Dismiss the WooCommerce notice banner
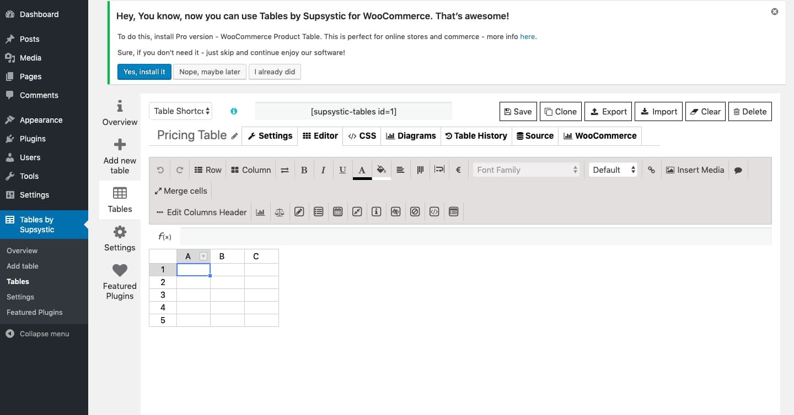Screen dimensions: 794x415 click(x=775, y=12)
